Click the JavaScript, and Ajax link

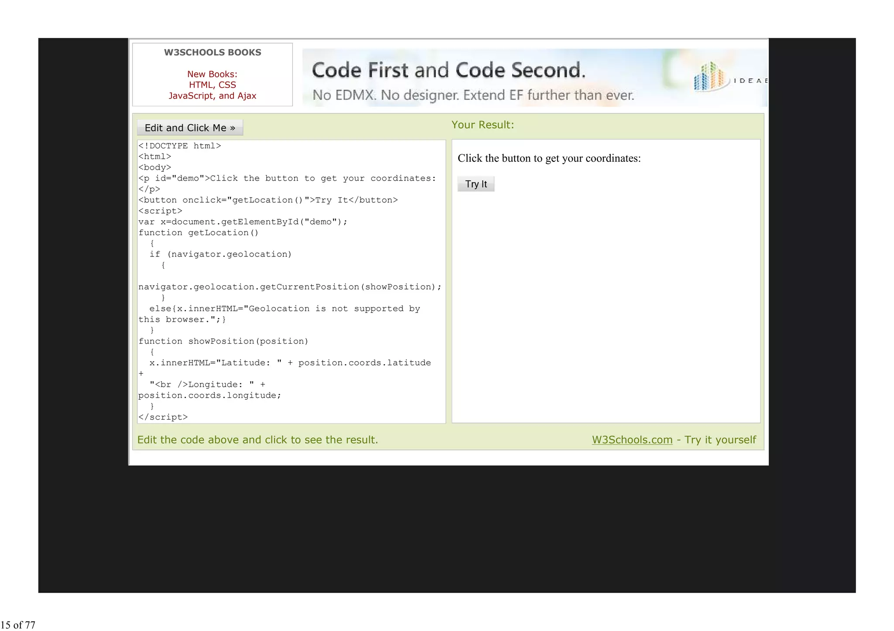click(x=212, y=96)
